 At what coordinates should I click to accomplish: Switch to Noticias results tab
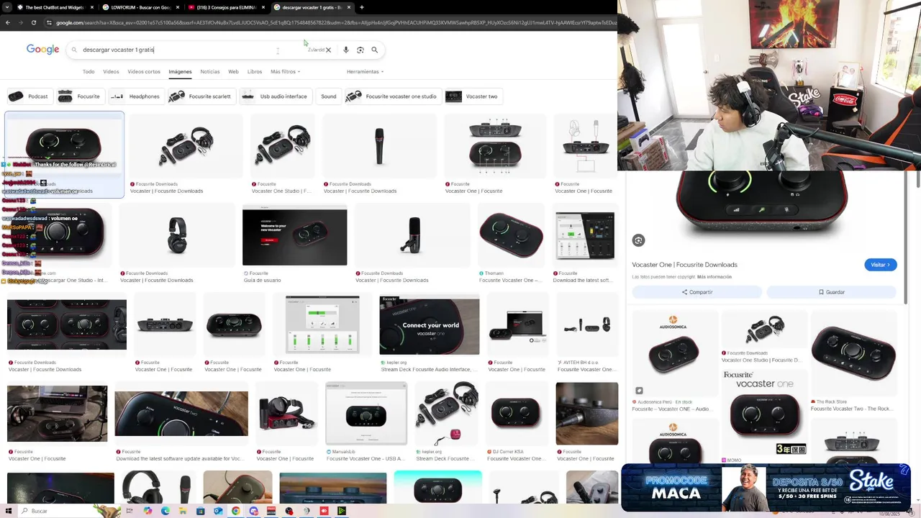[x=210, y=72]
